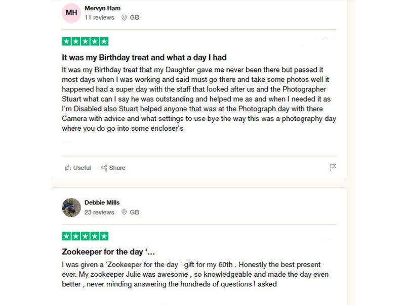Screen dimensions: 405x305
Task: Click the GB country label for Mervyn Ham
Action: coord(134,17)
